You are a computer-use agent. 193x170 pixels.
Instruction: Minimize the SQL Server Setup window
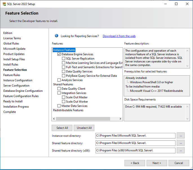(165, 4)
